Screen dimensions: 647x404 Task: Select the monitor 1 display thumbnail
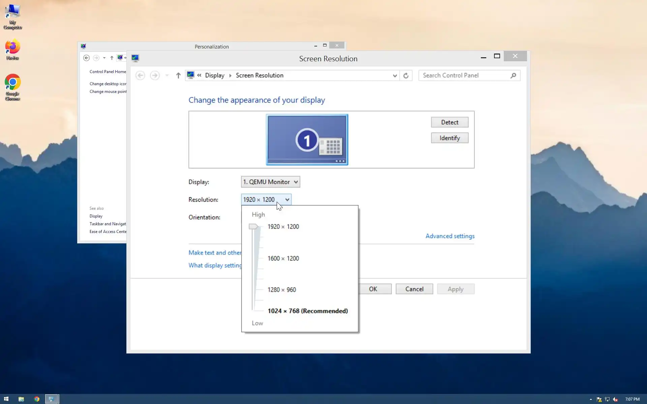point(307,139)
